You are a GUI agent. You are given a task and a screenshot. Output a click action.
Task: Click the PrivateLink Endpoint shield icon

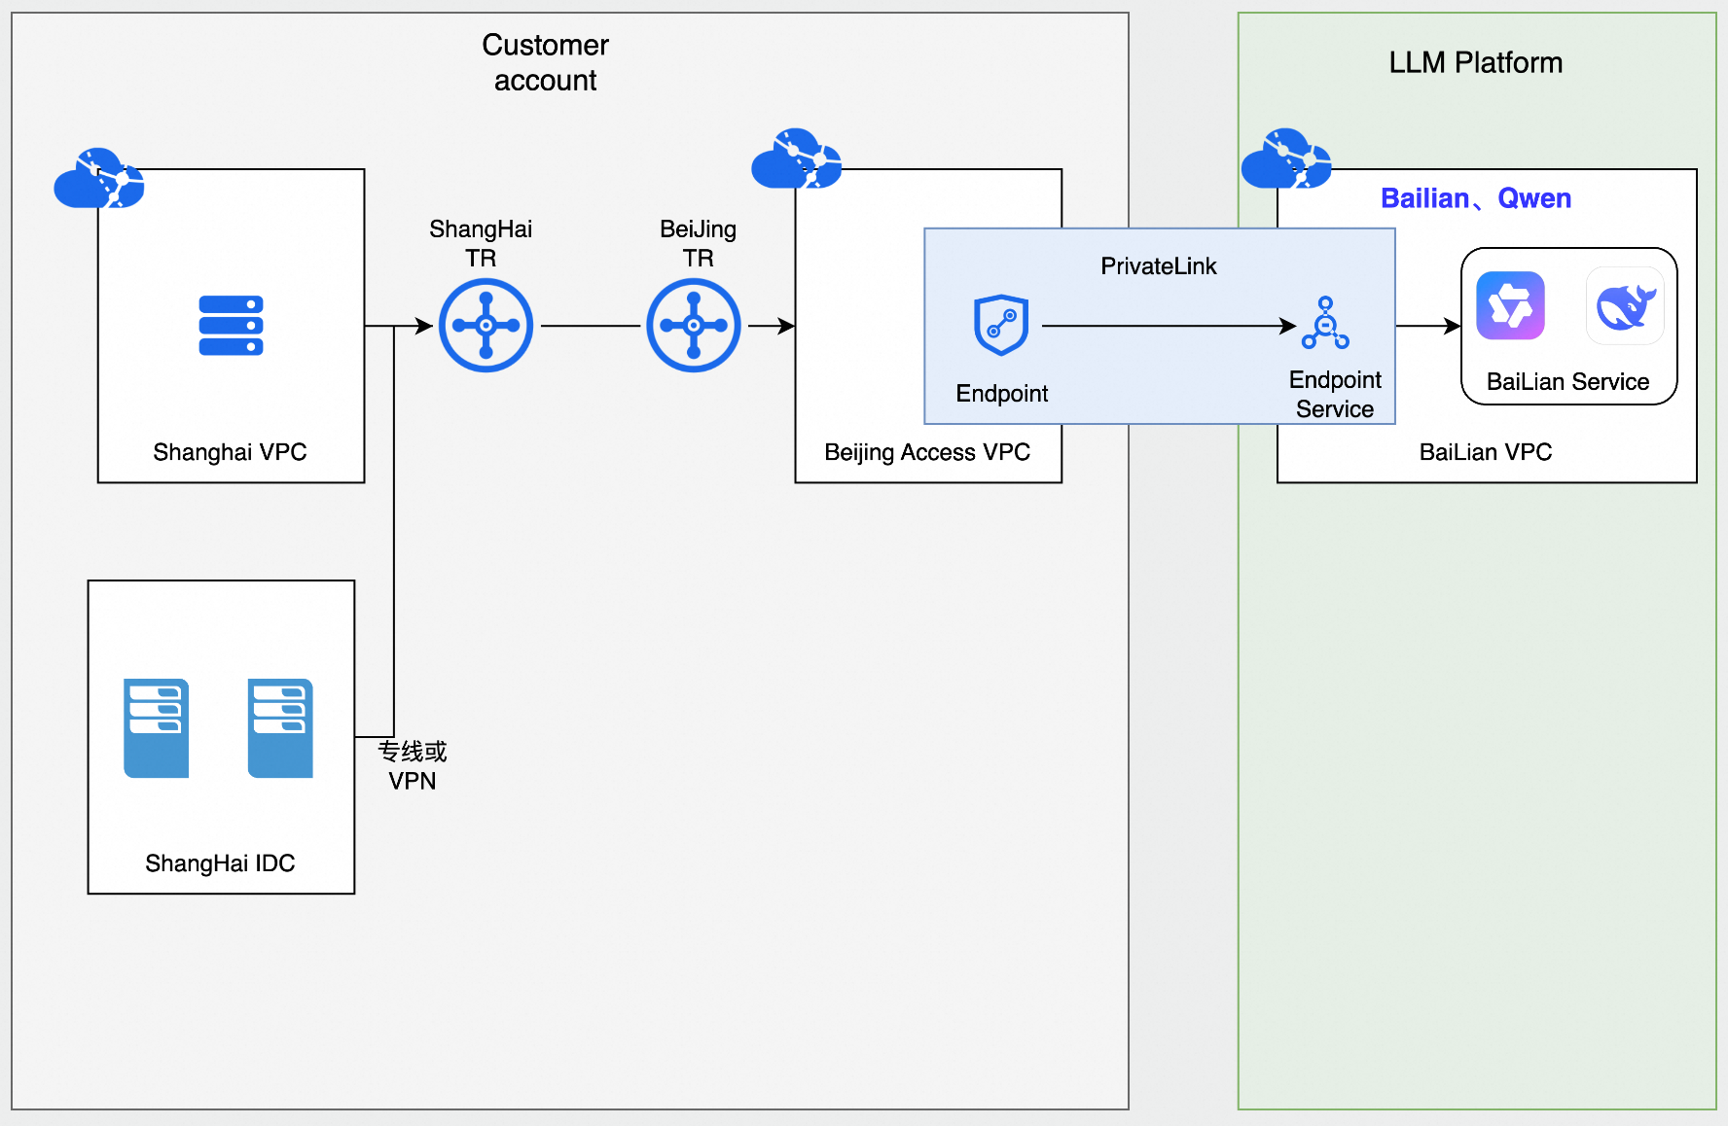click(x=1001, y=325)
